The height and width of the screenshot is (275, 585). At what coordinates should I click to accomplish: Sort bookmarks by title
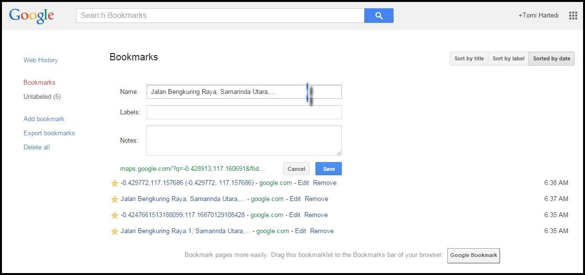pos(469,58)
